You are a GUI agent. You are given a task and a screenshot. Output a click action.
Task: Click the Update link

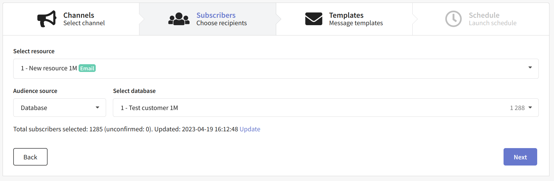(x=250, y=129)
